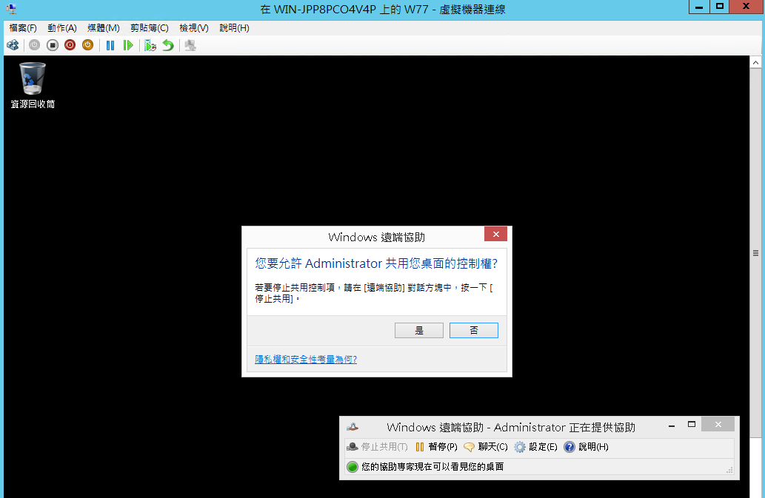Screen dimensions: 765x498
Task: Click the VM connection window title icon
Action: click(x=10, y=9)
